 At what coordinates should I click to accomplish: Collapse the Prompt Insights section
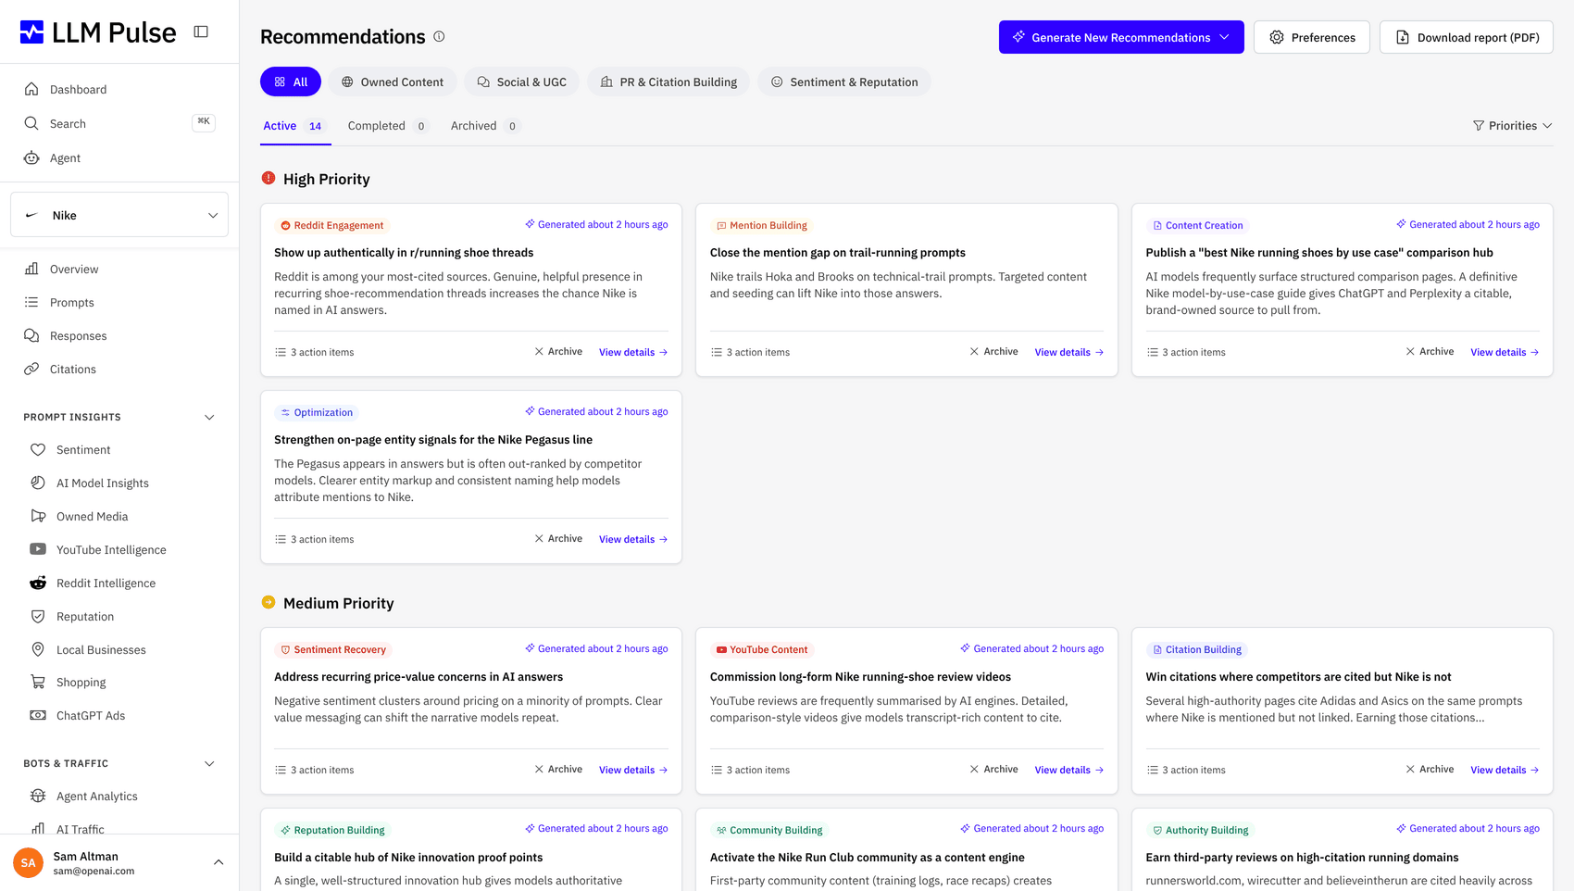tap(209, 417)
